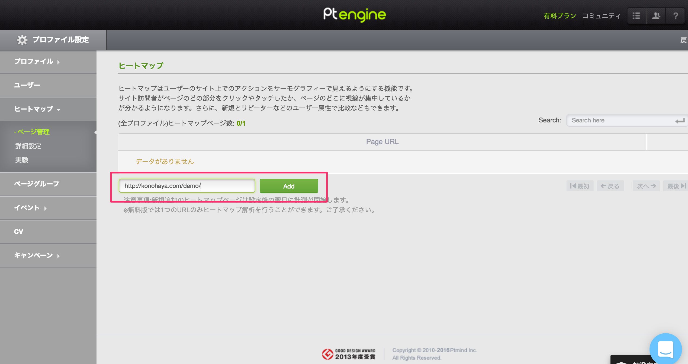The height and width of the screenshot is (364, 688).
Task: Expand the プロファイル sidebar section
Action: 34,62
